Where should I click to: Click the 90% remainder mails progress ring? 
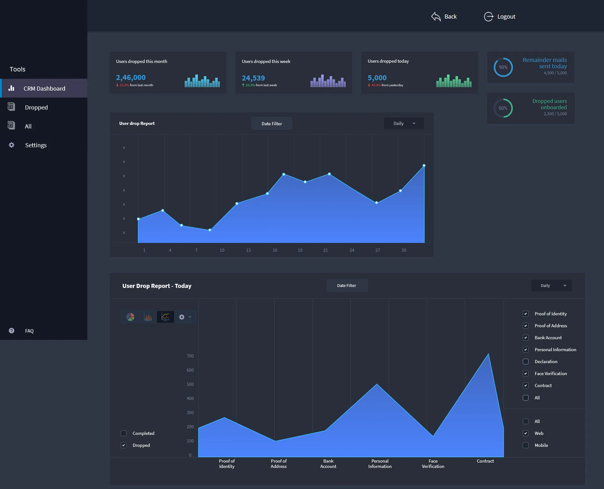point(503,67)
